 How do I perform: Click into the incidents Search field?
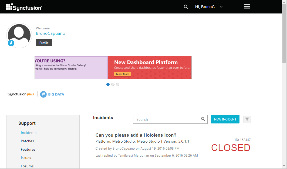point(166,119)
